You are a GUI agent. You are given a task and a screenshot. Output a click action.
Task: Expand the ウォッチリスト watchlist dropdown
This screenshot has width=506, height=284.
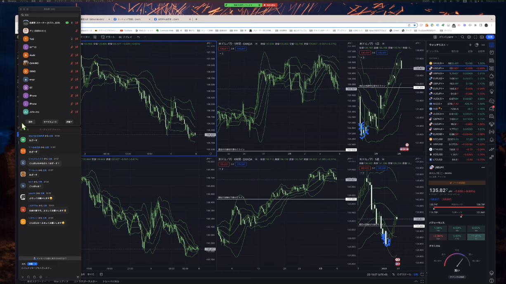click(438, 45)
